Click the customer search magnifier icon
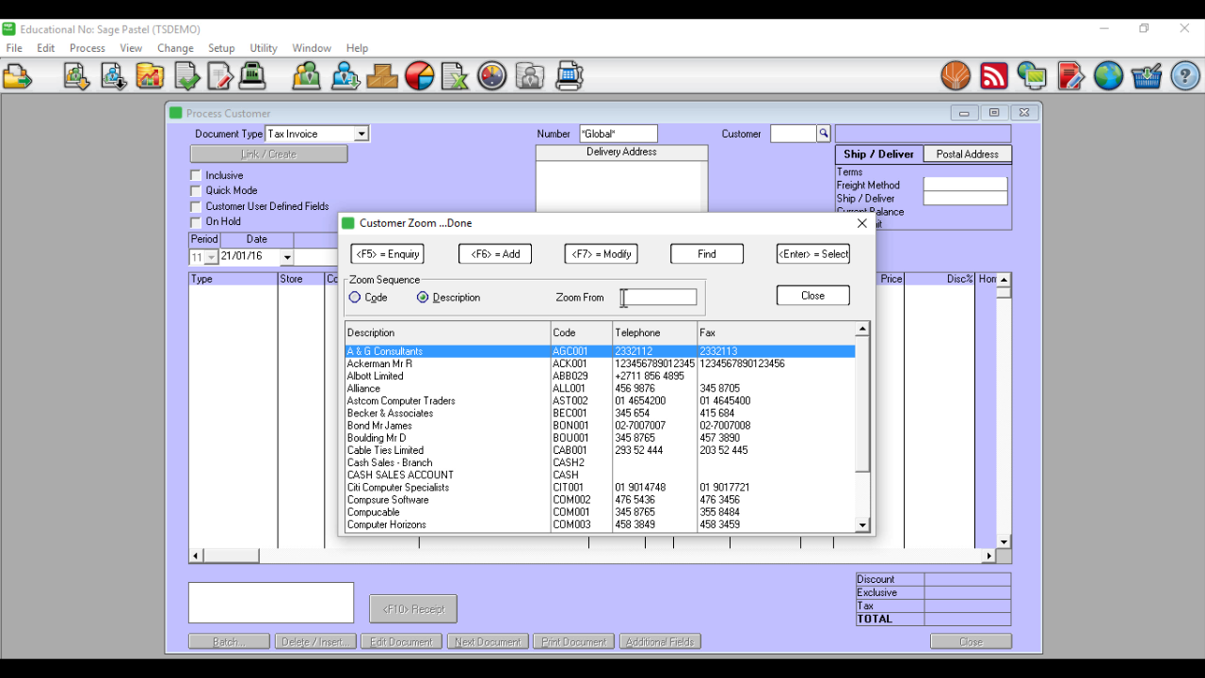1205x678 pixels. point(824,134)
